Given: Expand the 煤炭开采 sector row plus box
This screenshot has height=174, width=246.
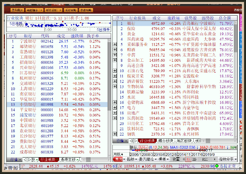Looking at the screenshot, I should point(115,76).
